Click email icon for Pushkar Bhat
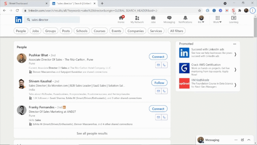 (158, 65)
